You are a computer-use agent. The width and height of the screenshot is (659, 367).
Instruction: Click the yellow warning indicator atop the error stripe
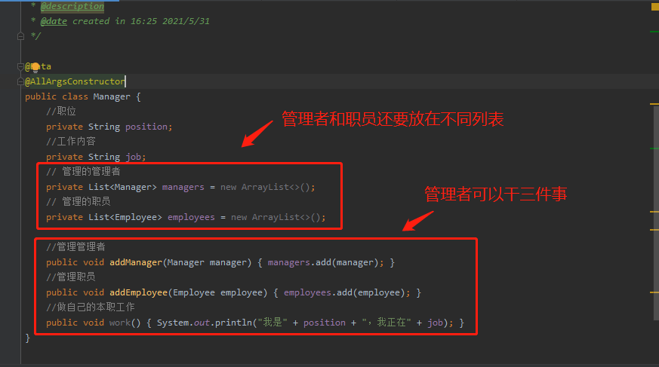pos(654,7)
